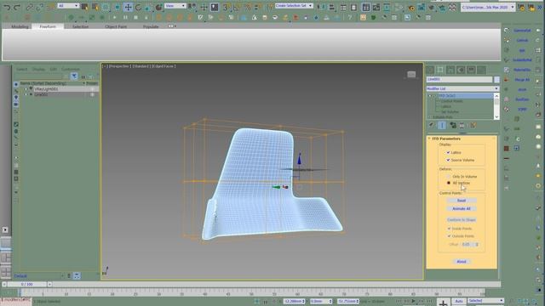Activate the Select and Move tool
Screen dimensions: 545x306
[x=129, y=7]
